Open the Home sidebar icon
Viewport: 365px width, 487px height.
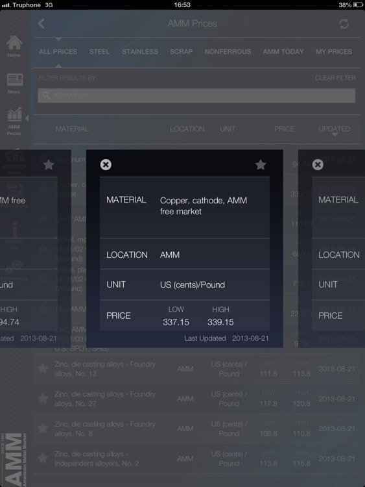tap(14, 46)
